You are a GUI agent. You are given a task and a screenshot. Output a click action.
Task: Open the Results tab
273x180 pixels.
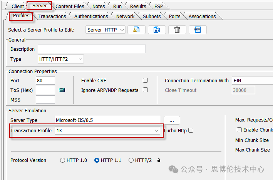coord(138,7)
